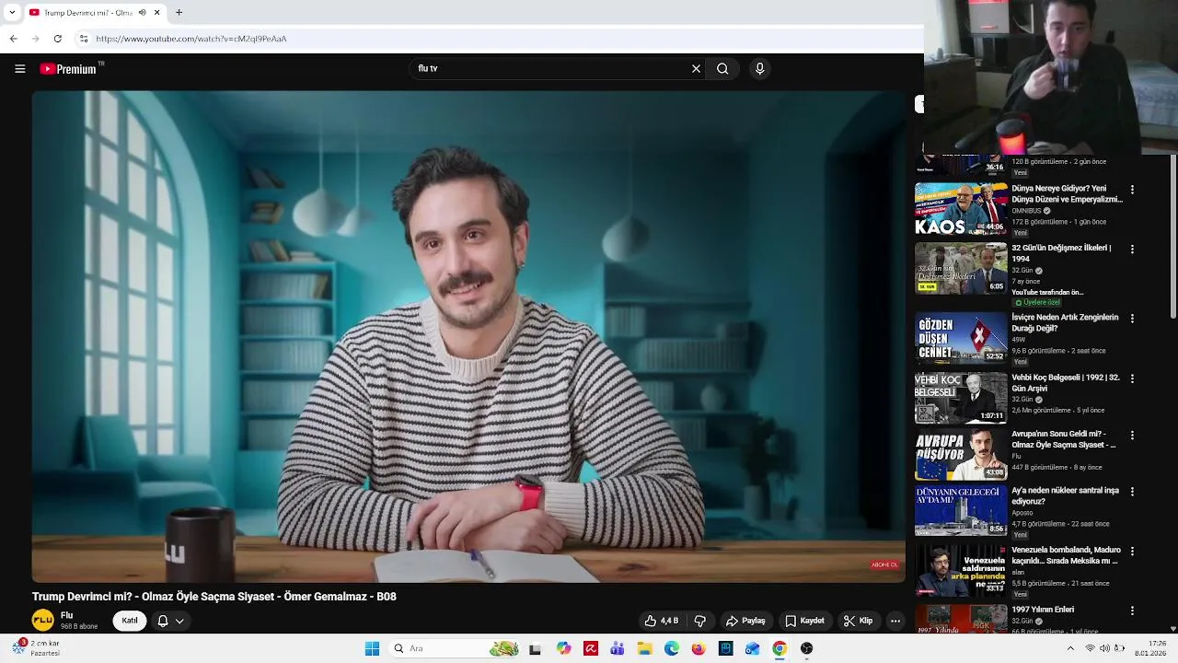
Task: Open Gözden Düşen Cennet thumbnail
Action: tap(961, 338)
